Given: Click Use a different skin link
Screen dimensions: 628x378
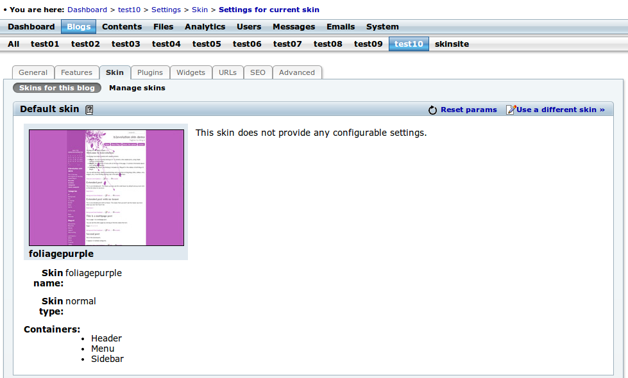Looking at the screenshot, I should [x=561, y=110].
